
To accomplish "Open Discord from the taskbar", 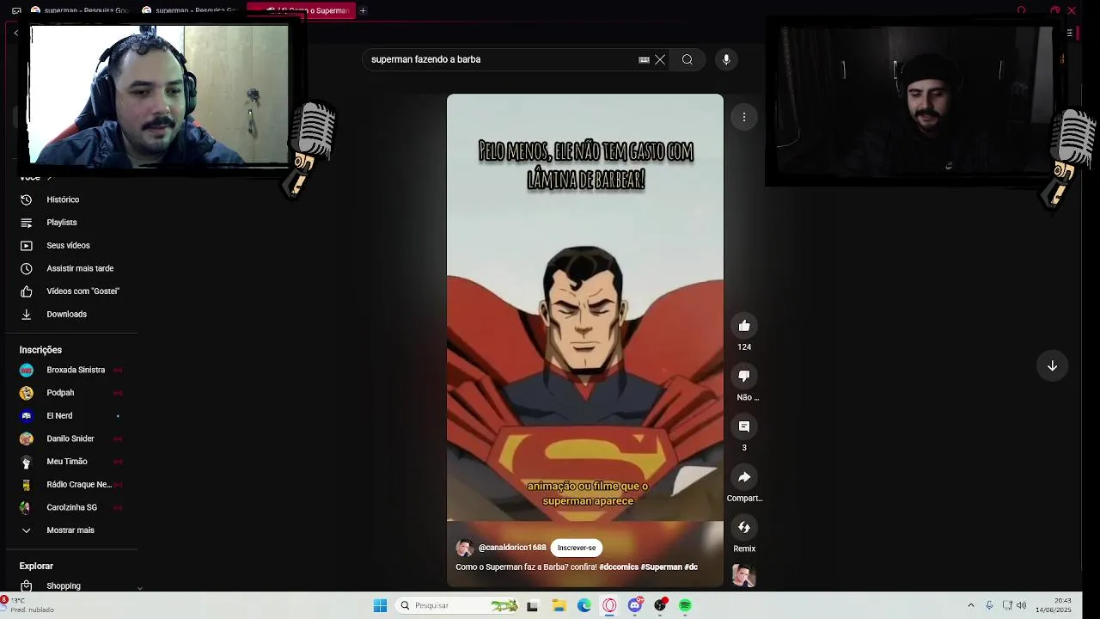I will point(635,605).
